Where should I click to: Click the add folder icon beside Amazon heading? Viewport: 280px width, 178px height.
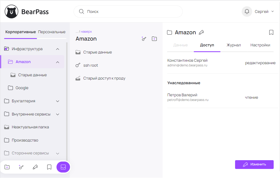coord(154,39)
